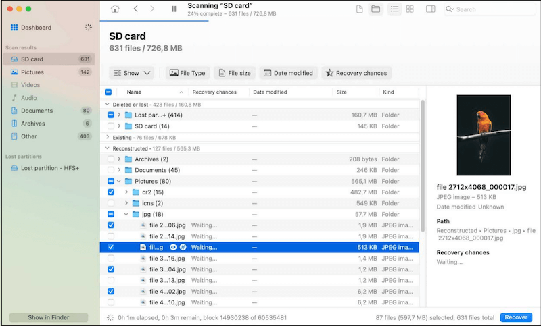Screen dimensions: 541x326
Task: Open the Show dropdown filter
Action: 132,73
